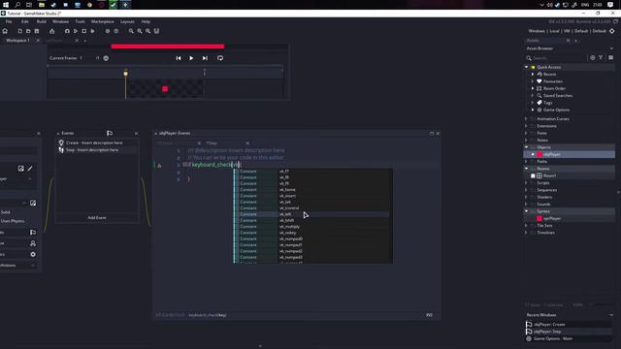This screenshot has height=349, width=621.
Task: Select the Step tab in code editor
Action: (212, 143)
